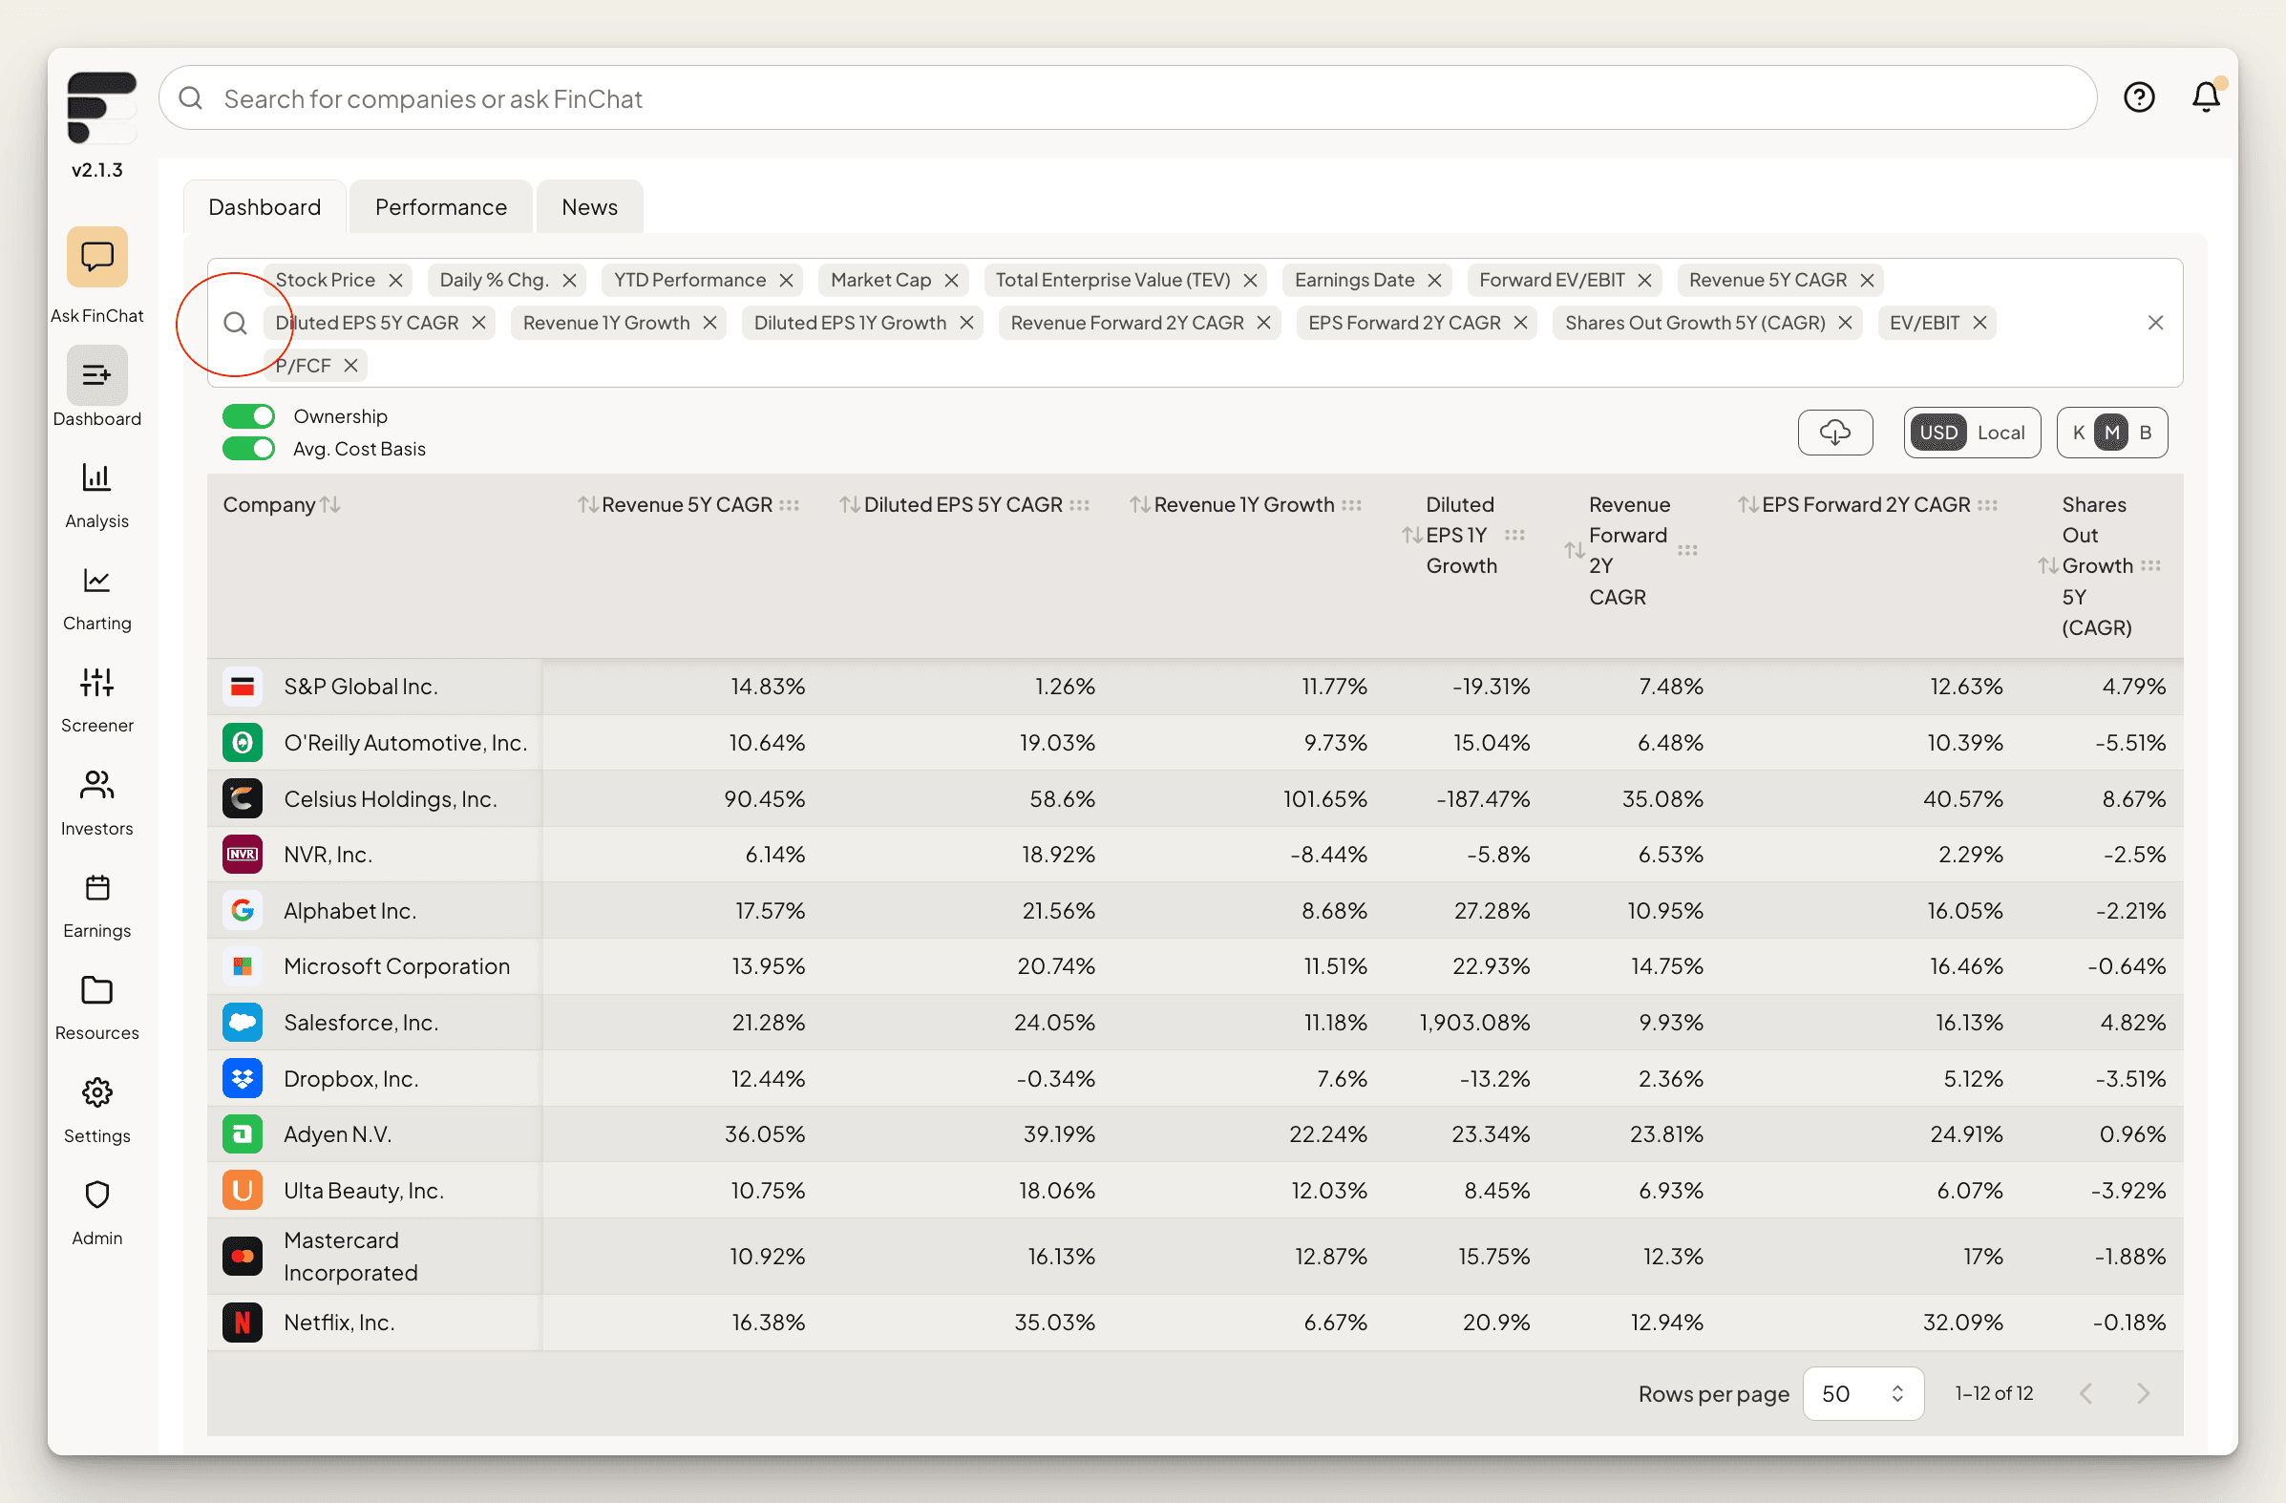Viewport: 2286px width, 1503px height.
Task: Switch to the News tab
Action: coord(590,206)
